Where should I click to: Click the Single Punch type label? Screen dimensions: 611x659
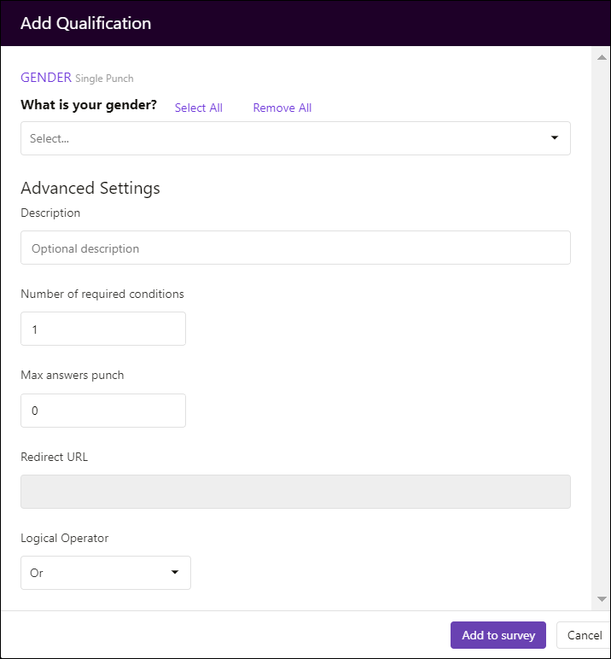pyautogui.click(x=104, y=79)
